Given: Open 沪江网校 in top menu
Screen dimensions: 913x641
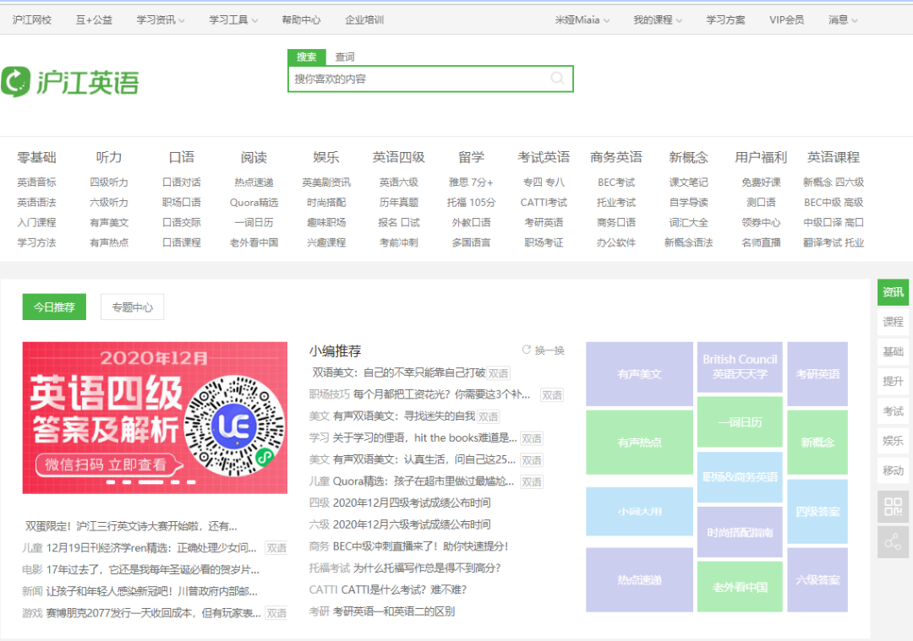Looking at the screenshot, I should tap(32, 19).
